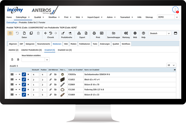The image size is (186, 123).
Task: Click the Export file document icon
Action: (86, 33)
